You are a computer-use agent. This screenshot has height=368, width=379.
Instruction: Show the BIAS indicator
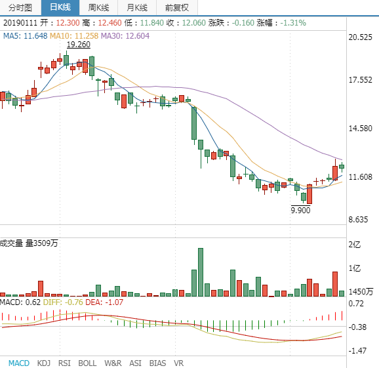[x=157, y=363]
